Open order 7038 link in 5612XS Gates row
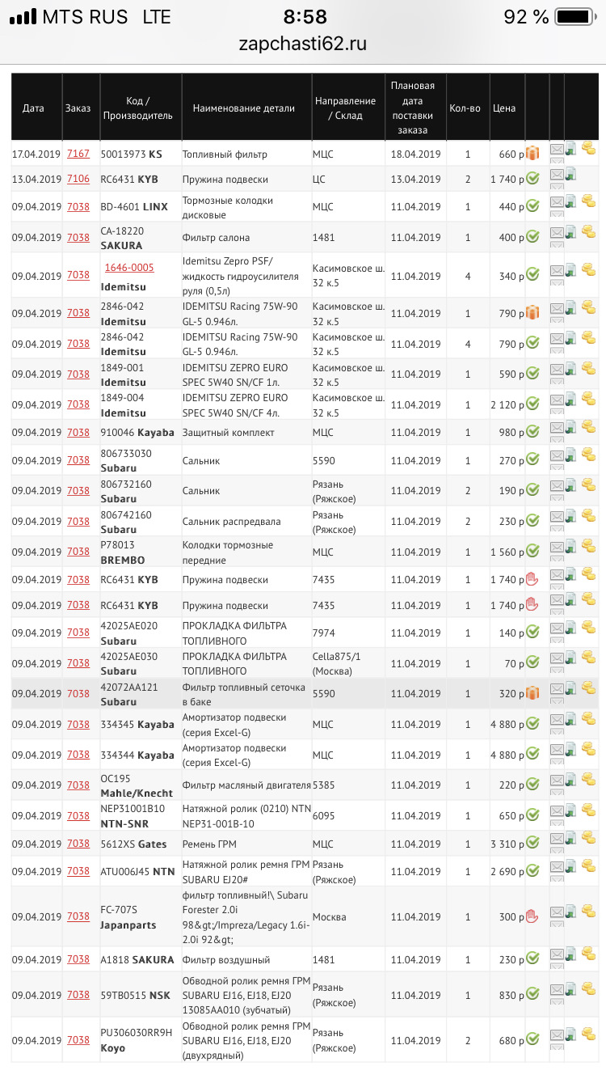Image resolution: width=606 pixels, height=1079 pixels. tap(78, 844)
